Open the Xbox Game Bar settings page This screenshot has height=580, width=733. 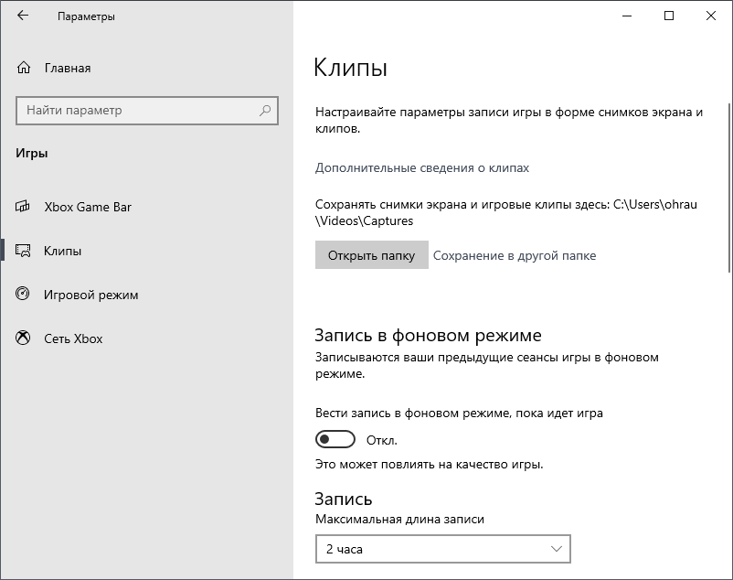tap(88, 207)
